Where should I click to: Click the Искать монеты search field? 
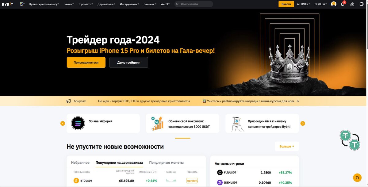(x=194, y=4)
